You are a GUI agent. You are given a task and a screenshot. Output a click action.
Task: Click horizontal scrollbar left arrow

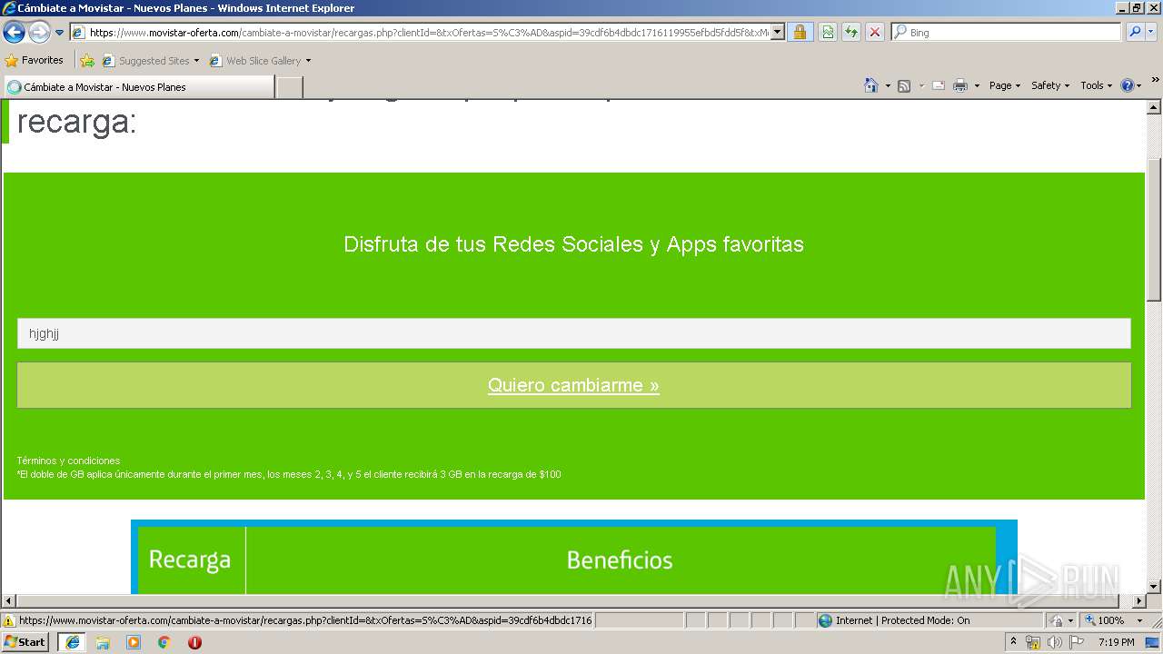pos(8,601)
